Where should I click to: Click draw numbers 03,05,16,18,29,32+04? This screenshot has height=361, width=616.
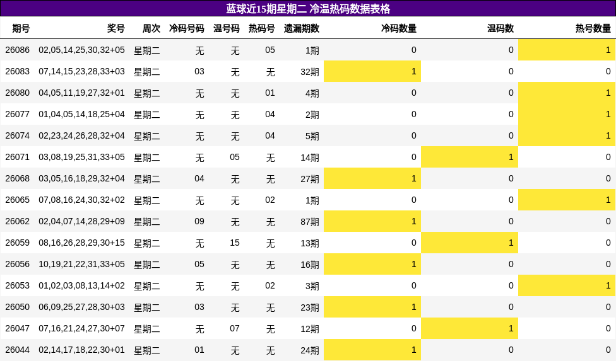pos(81,179)
